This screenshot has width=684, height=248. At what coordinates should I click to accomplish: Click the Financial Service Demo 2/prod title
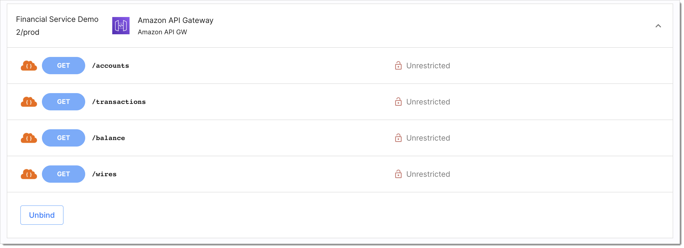(57, 26)
